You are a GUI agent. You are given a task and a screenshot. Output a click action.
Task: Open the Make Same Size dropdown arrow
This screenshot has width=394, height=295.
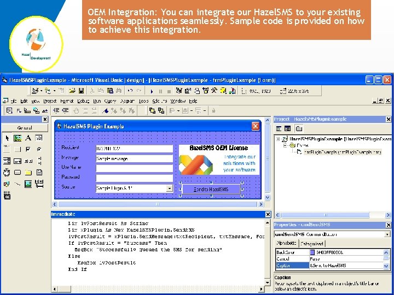coord(205,110)
